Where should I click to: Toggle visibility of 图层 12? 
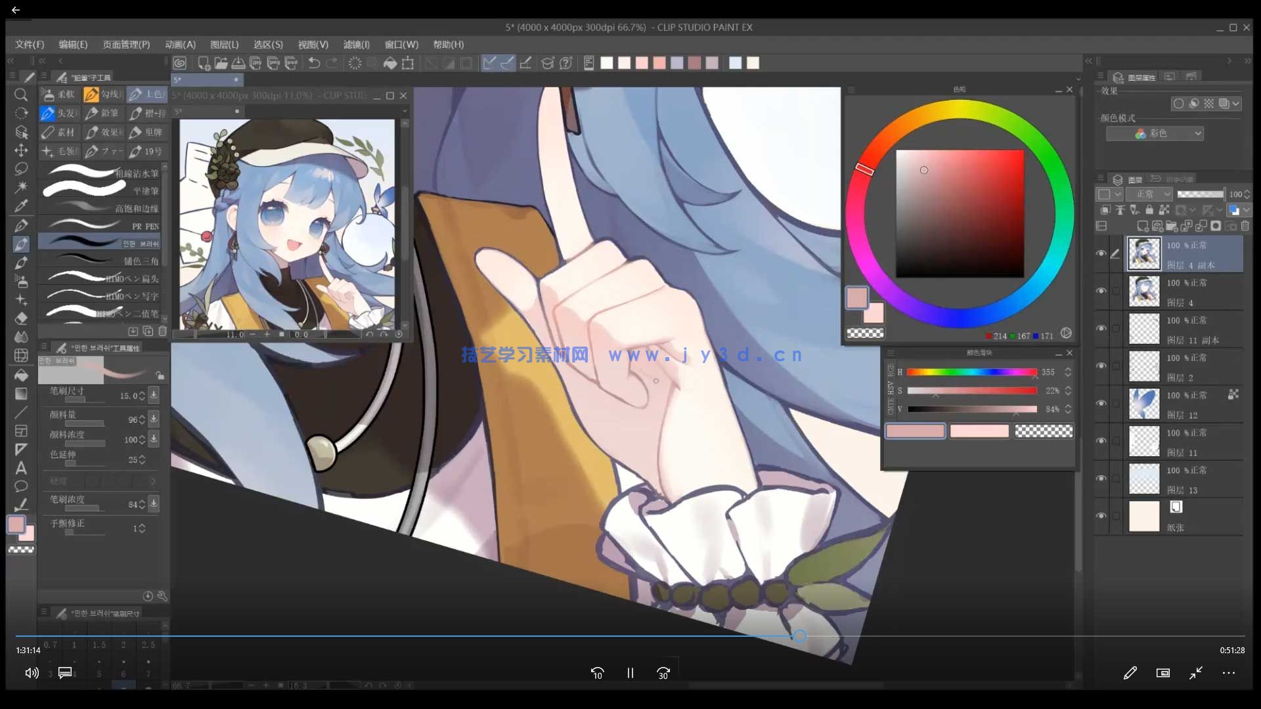pos(1101,404)
